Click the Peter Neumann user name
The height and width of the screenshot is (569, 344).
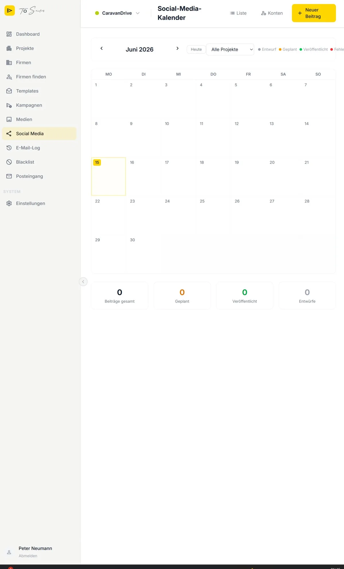pos(36,548)
